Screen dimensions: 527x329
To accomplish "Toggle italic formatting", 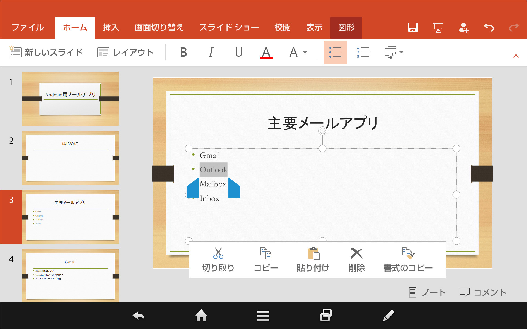I will click(x=211, y=52).
